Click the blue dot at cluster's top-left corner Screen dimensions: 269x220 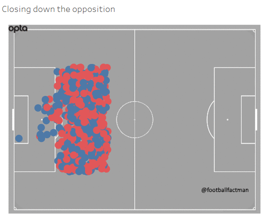pyautogui.click(x=57, y=72)
